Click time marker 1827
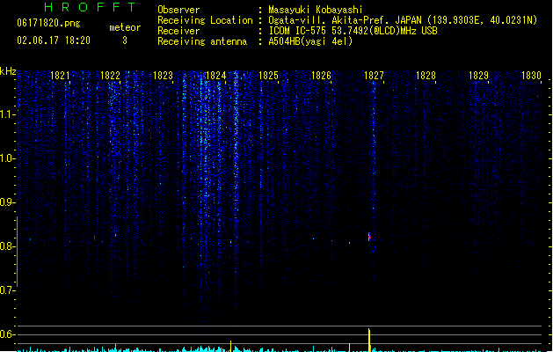Screen dimensions: 553x352 pos(374,76)
